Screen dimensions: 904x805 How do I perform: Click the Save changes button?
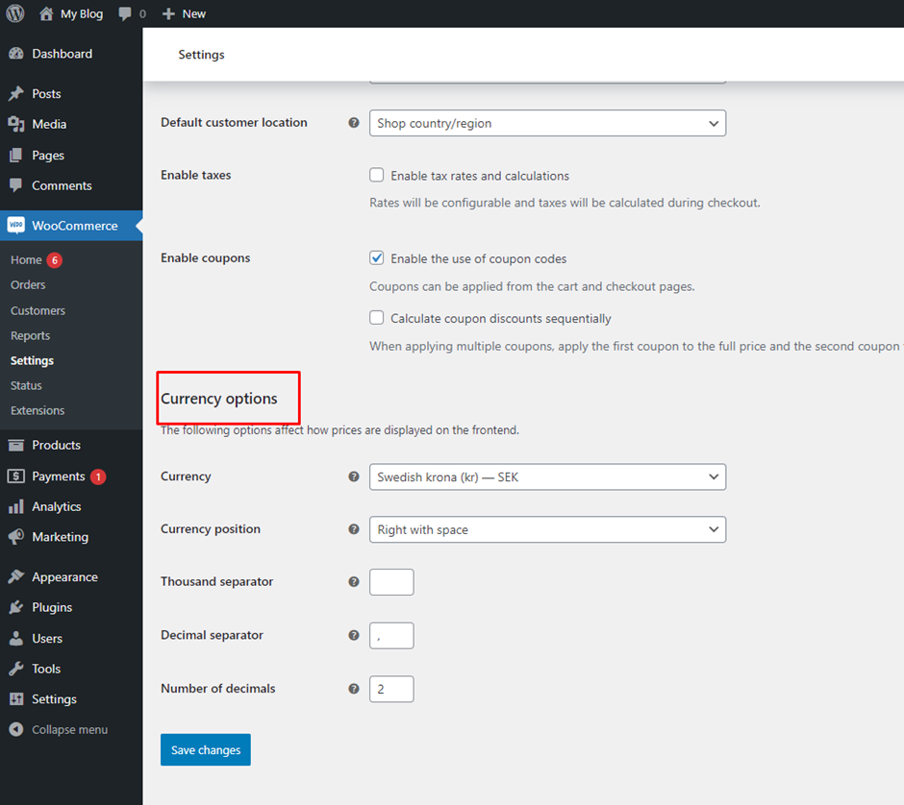205,749
